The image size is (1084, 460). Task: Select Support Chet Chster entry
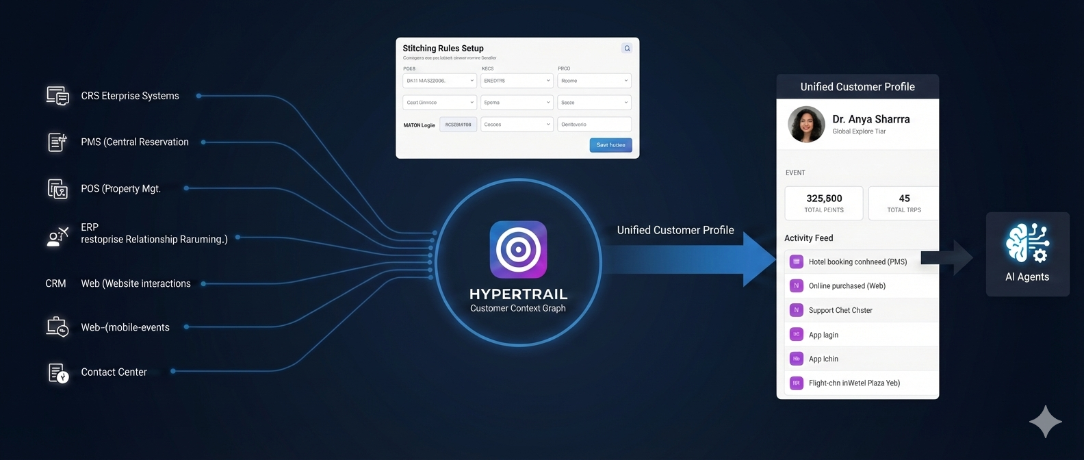click(x=861, y=310)
